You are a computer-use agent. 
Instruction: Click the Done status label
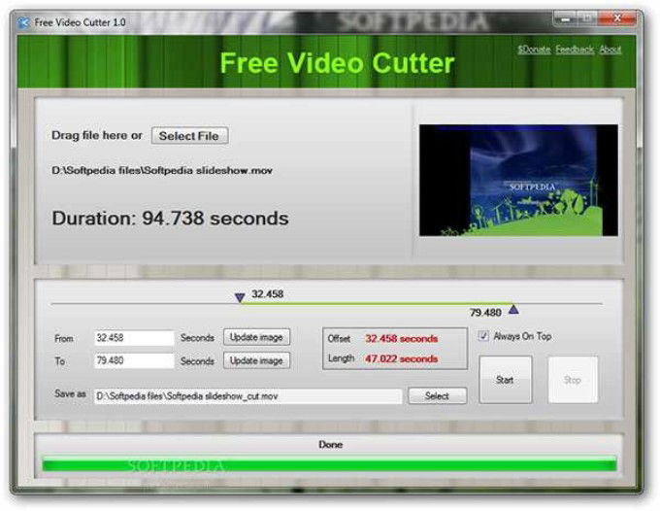click(x=330, y=444)
